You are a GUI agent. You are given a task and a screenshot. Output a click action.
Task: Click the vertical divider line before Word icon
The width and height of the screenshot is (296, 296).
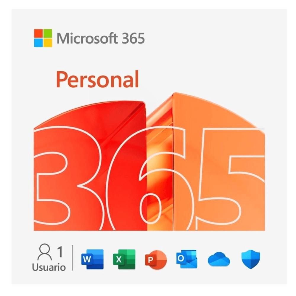[x=73, y=258]
